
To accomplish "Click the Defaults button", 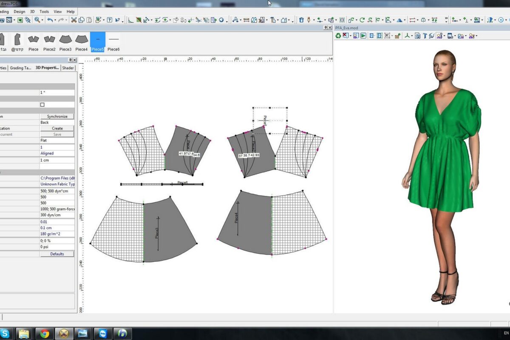I will point(57,254).
